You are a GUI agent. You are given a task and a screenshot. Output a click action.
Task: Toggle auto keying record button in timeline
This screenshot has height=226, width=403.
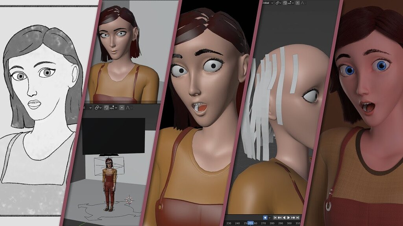[x=265, y=217]
